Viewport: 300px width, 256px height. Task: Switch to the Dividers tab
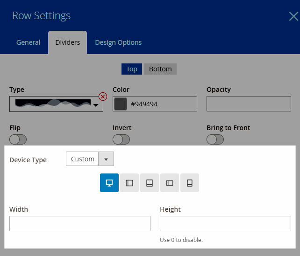[x=68, y=42]
